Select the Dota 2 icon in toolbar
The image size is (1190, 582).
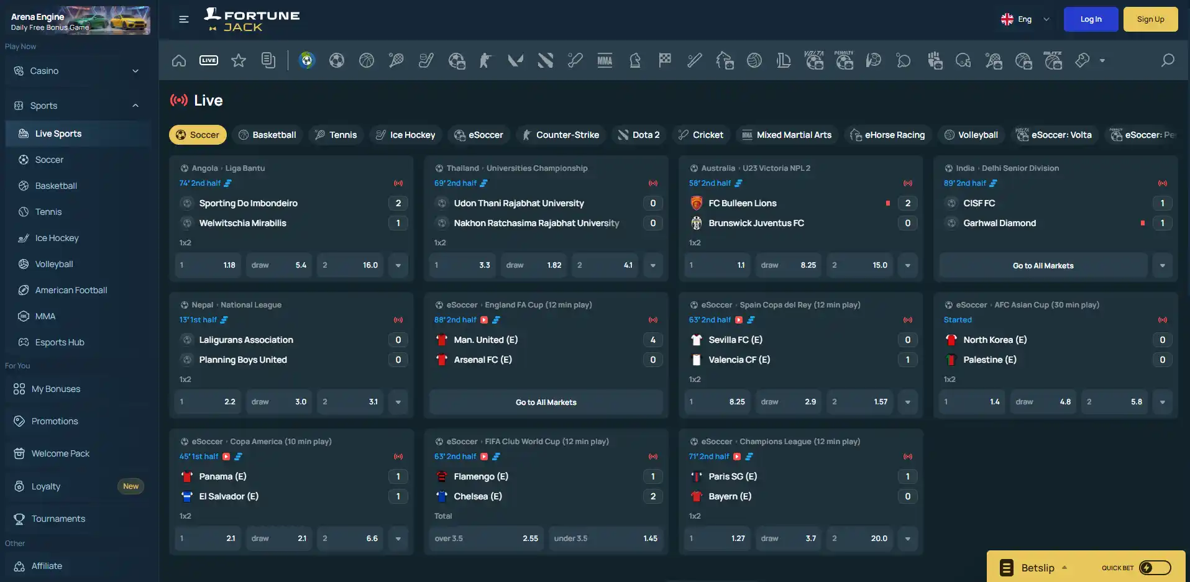[x=545, y=60]
